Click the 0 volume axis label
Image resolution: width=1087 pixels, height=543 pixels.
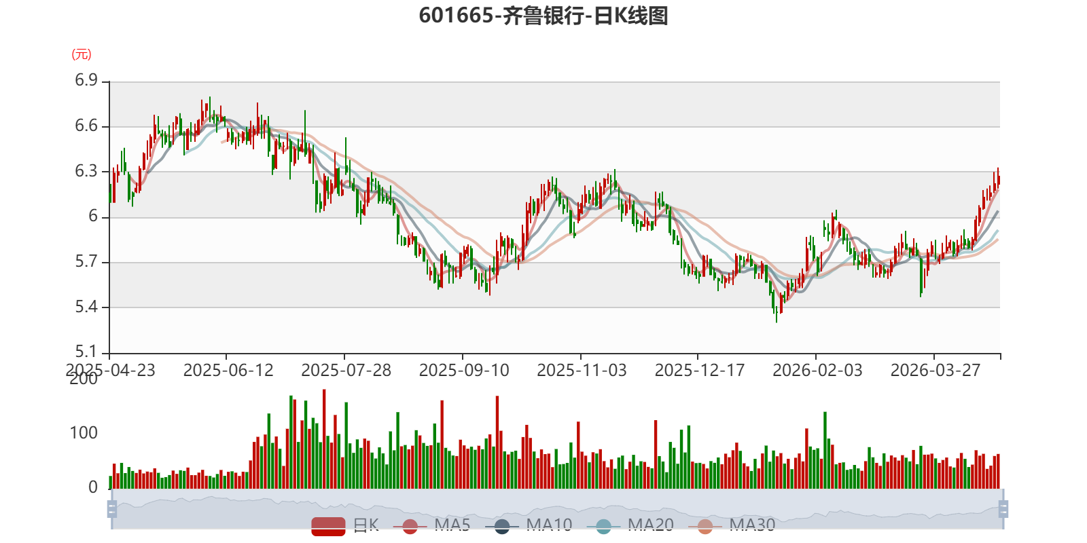pos(93,487)
